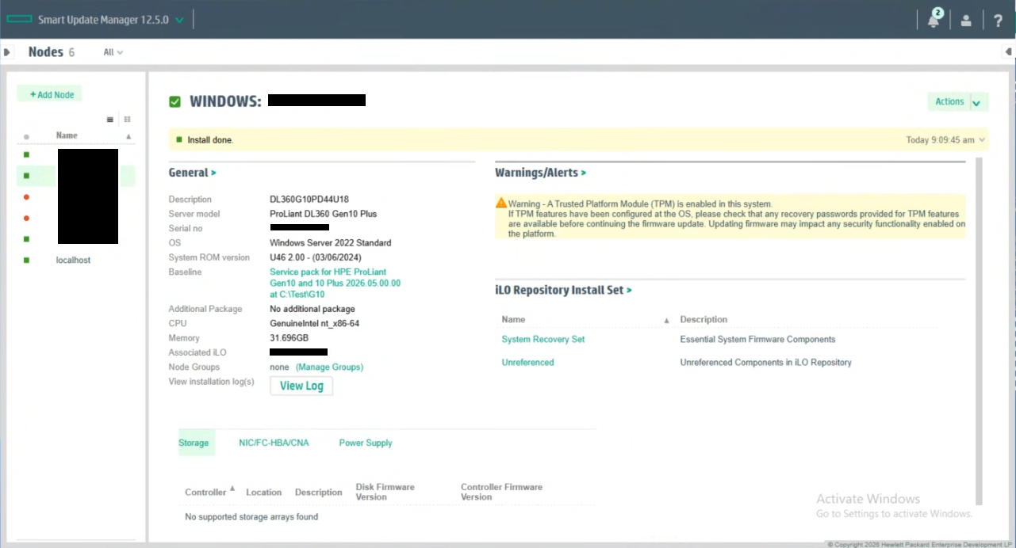Collapse the right-side pane arrow in Nodes bar
The height and width of the screenshot is (548, 1016).
click(1008, 52)
